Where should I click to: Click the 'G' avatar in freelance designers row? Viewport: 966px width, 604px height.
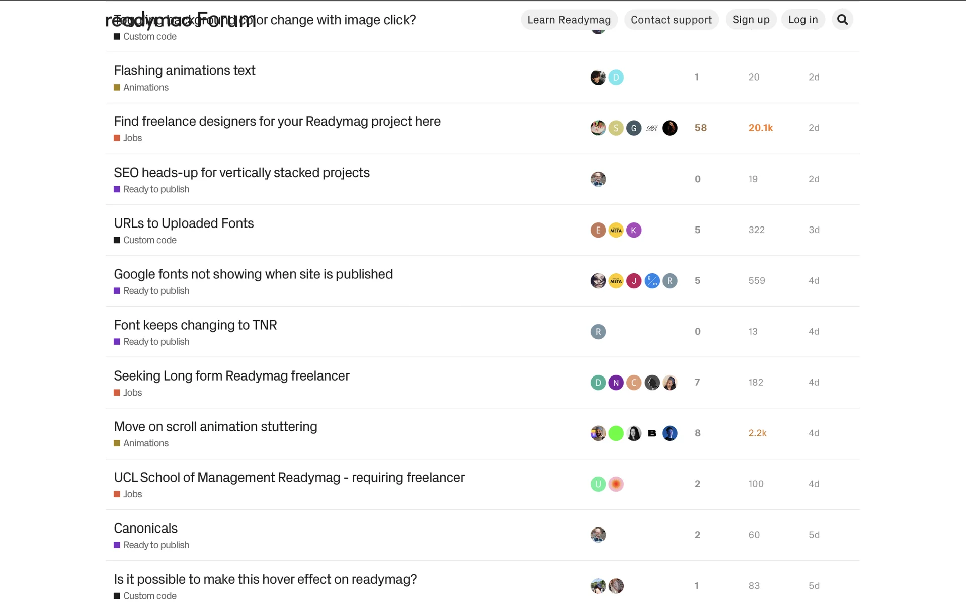click(x=634, y=128)
